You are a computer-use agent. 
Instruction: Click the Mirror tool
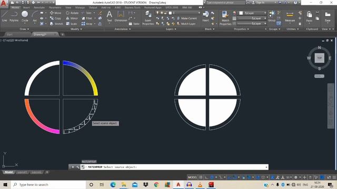72,18
